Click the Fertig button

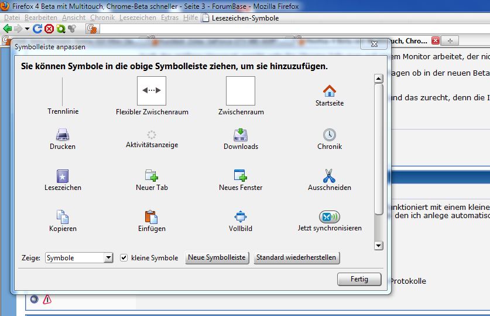coord(359,278)
